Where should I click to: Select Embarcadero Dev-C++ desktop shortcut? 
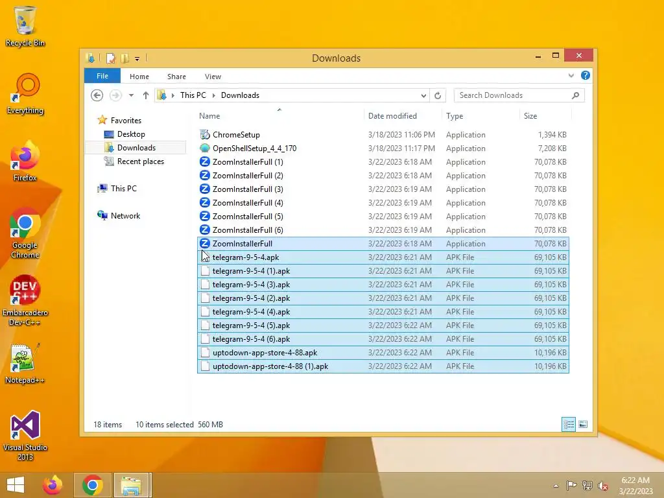[x=25, y=301]
